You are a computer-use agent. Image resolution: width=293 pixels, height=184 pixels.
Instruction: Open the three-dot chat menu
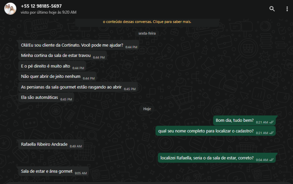point(287,9)
